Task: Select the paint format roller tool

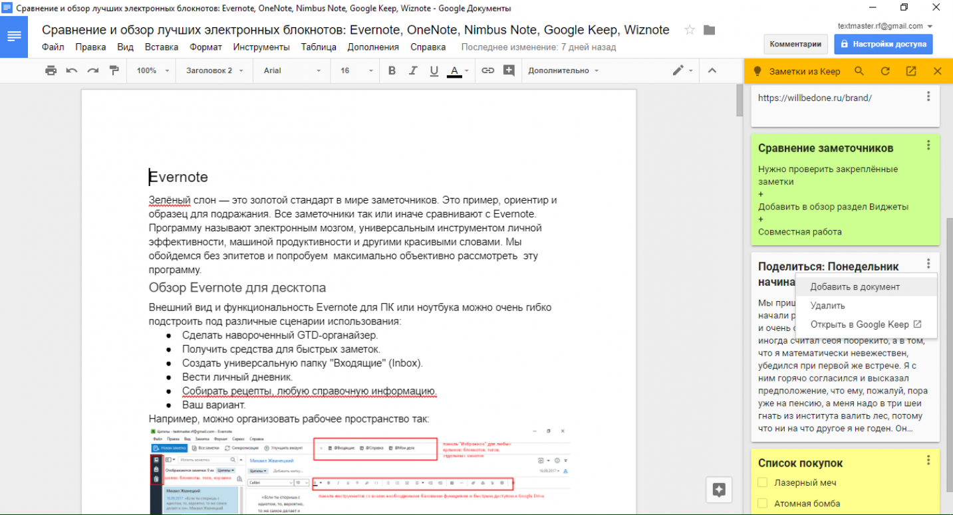Action: 114,70
